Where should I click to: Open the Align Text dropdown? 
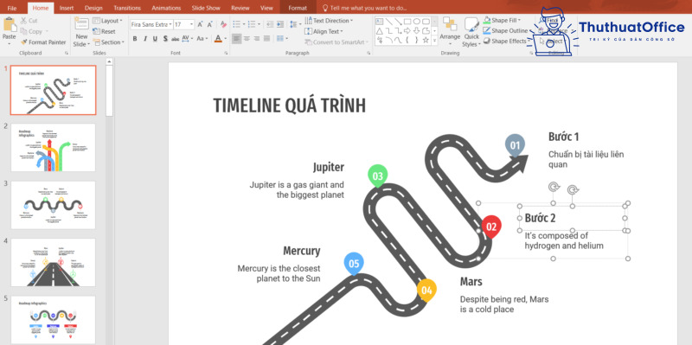324,31
